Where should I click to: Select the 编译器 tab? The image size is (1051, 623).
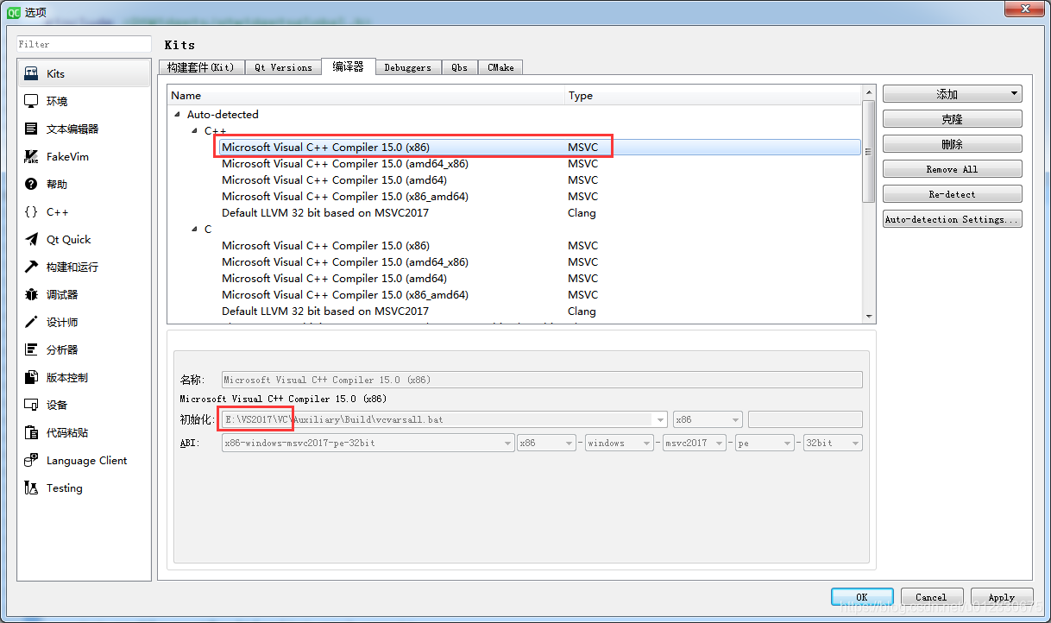[348, 66]
